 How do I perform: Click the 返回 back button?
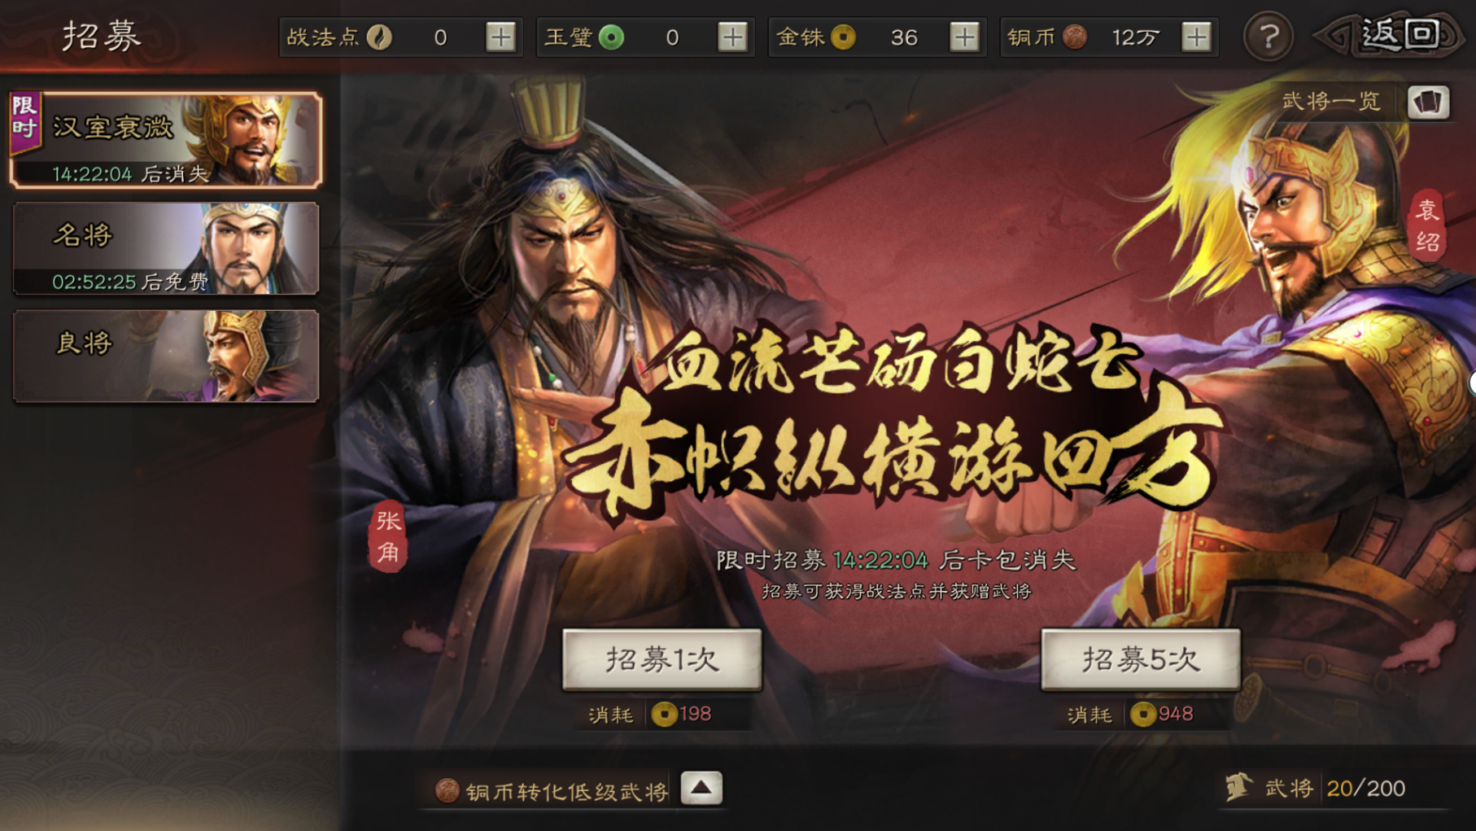[1391, 35]
